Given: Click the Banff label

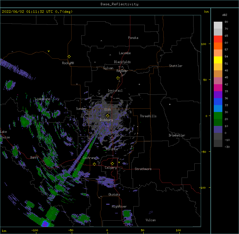Looking at the screenshot, I should (x=34, y=158).
